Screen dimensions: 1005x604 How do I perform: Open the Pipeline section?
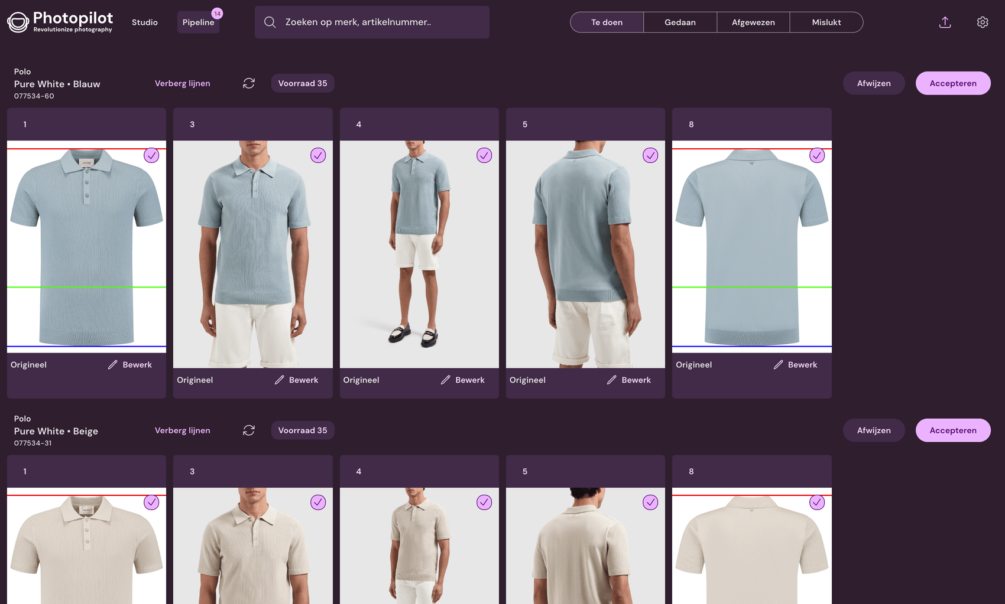198,22
